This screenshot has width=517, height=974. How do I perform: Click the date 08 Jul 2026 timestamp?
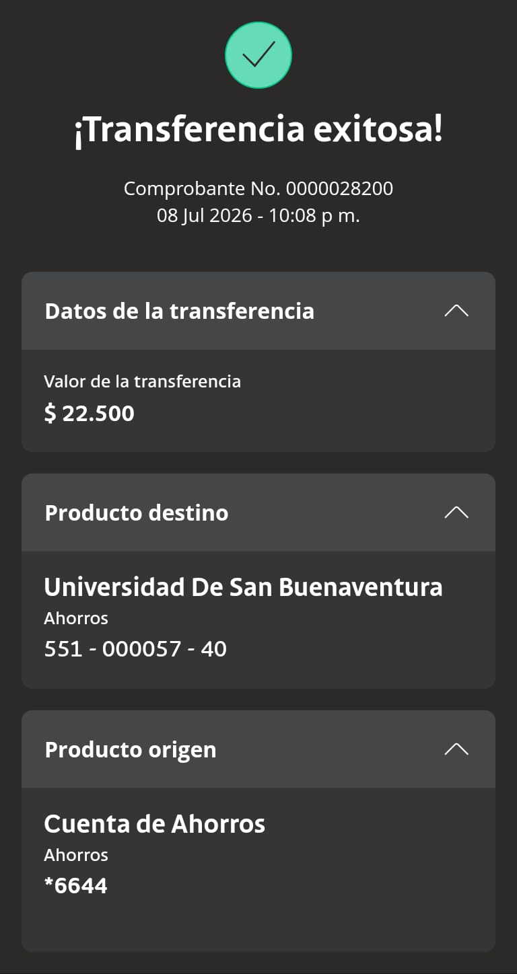point(258,216)
